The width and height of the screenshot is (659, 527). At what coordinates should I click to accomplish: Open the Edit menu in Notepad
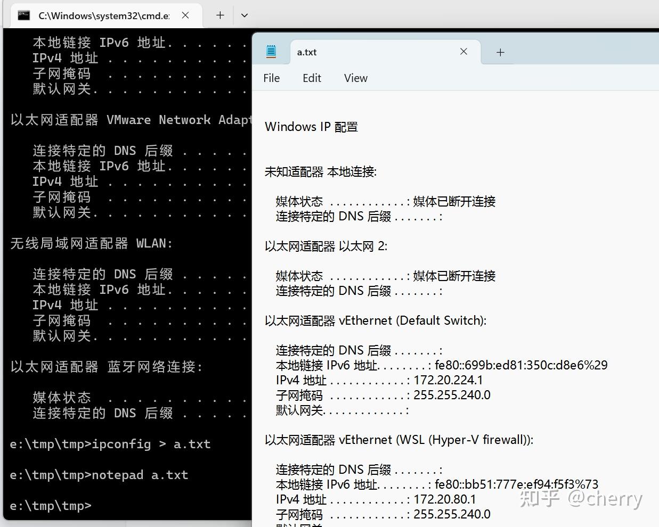coord(312,78)
